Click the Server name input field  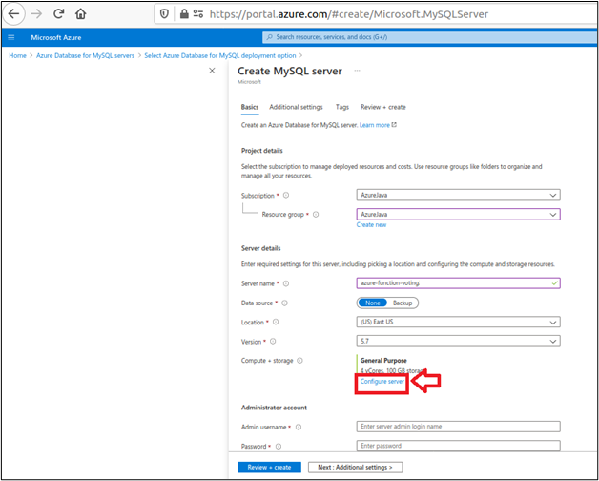tap(459, 283)
